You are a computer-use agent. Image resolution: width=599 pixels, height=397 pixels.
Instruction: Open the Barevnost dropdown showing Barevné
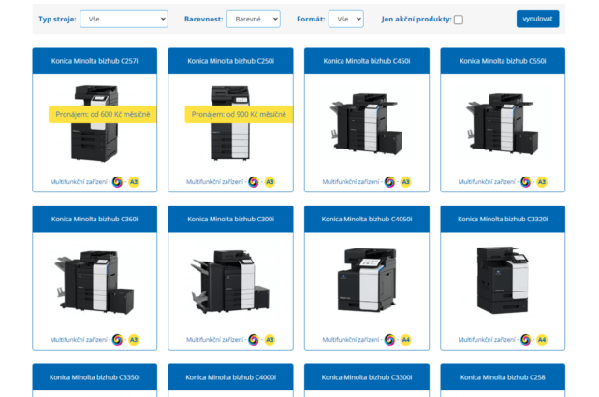(x=254, y=19)
